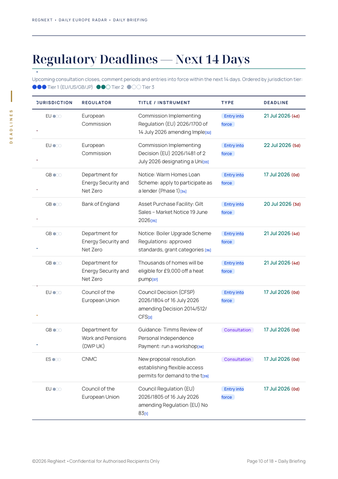
Task: Click the JURISDICTION column header
Action: 54,103
